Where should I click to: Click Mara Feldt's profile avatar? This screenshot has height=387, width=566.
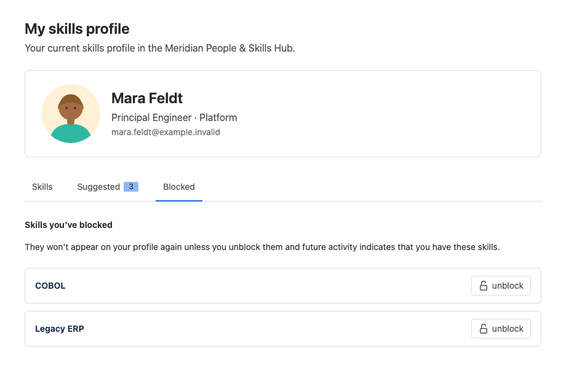coord(71,114)
